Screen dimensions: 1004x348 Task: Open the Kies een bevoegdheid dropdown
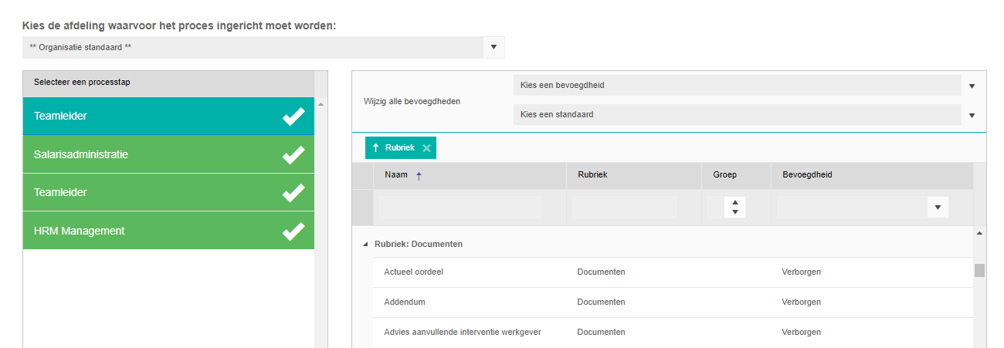[x=972, y=86]
